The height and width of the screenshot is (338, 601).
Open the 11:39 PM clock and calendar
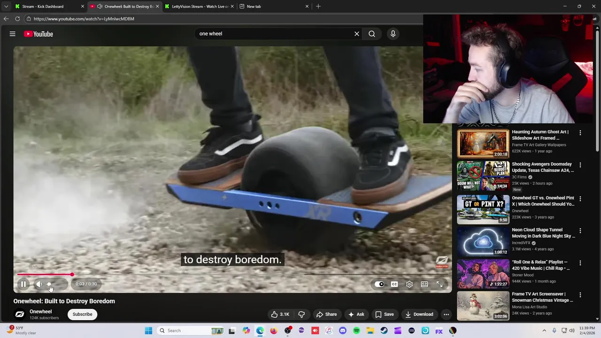(x=587, y=330)
